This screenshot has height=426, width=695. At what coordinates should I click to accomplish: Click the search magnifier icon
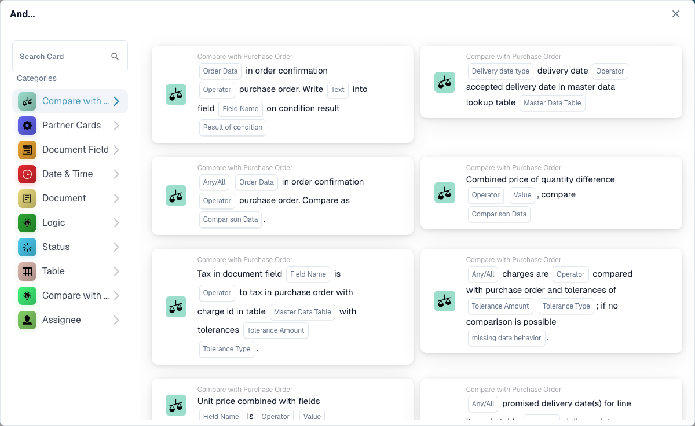tap(115, 56)
